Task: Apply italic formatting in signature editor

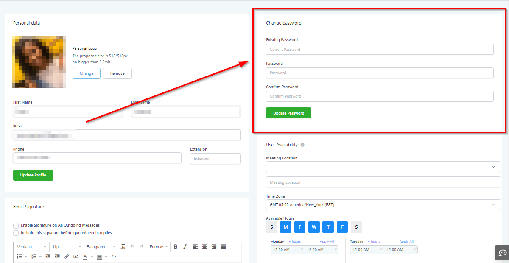Action: (185, 246)
